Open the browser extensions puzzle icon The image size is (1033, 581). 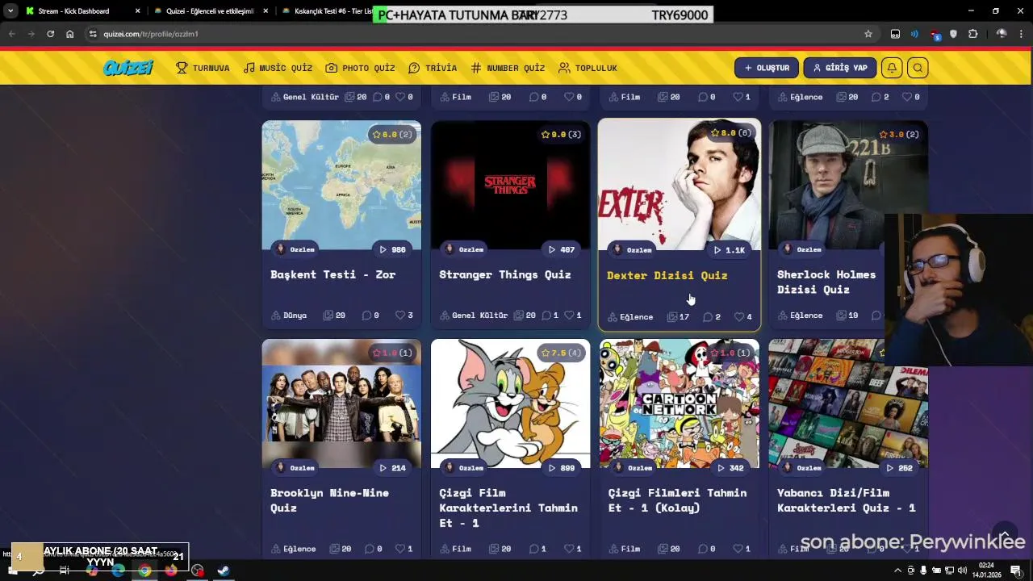pos(972,34)
